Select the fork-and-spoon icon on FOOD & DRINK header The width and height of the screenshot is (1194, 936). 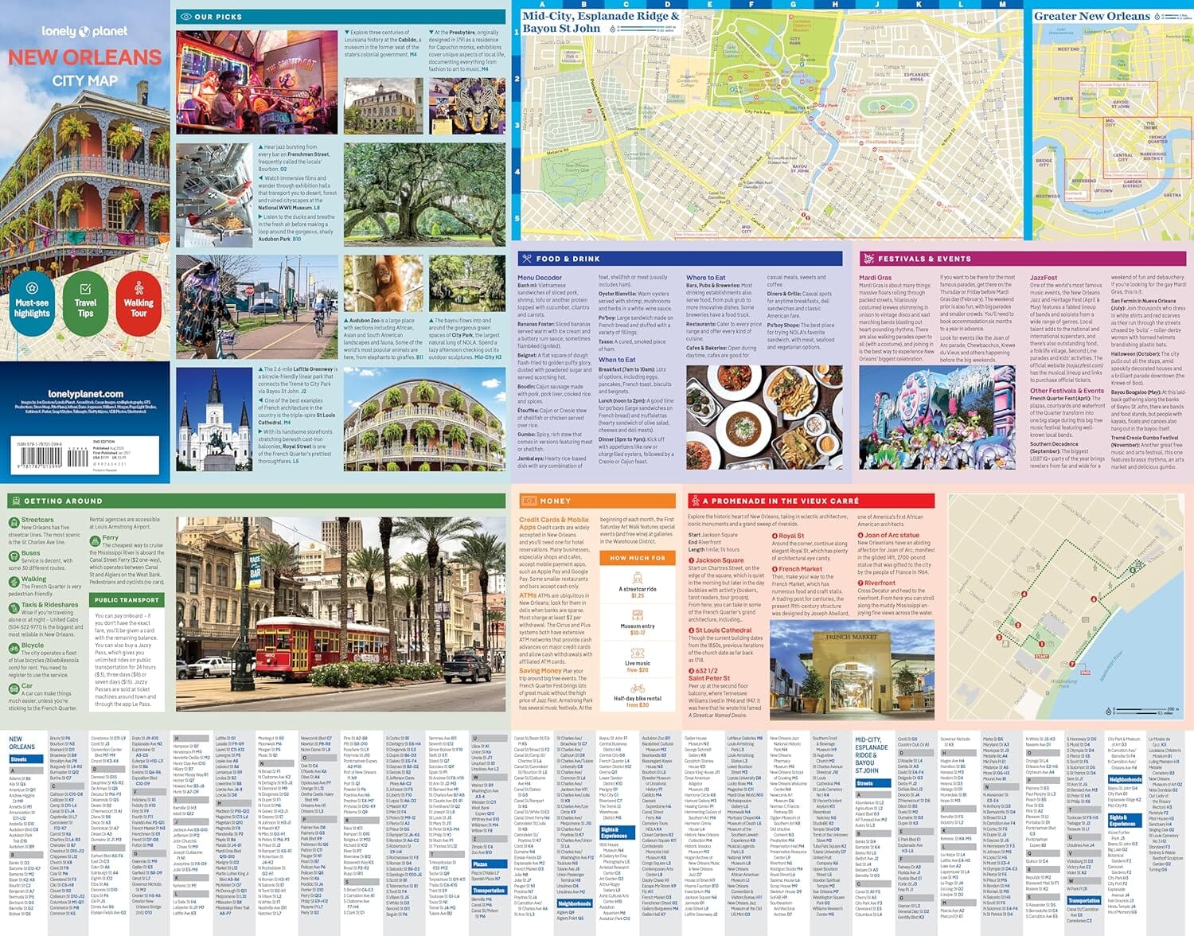pyautogui.click(x=526, y=259)
